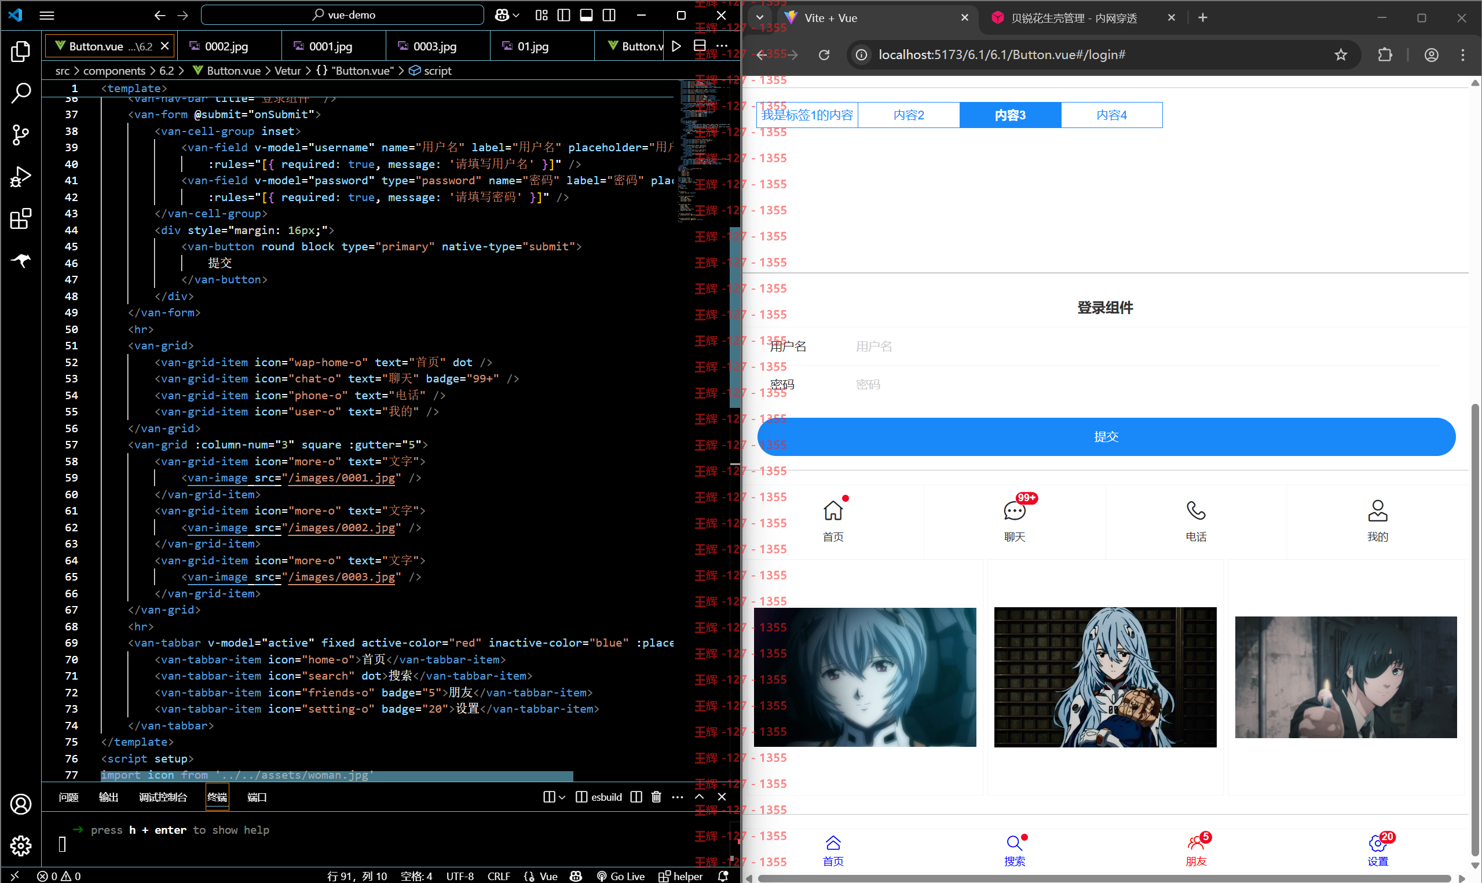
Task: Open editor more actions menu
Action: point(722,46)
